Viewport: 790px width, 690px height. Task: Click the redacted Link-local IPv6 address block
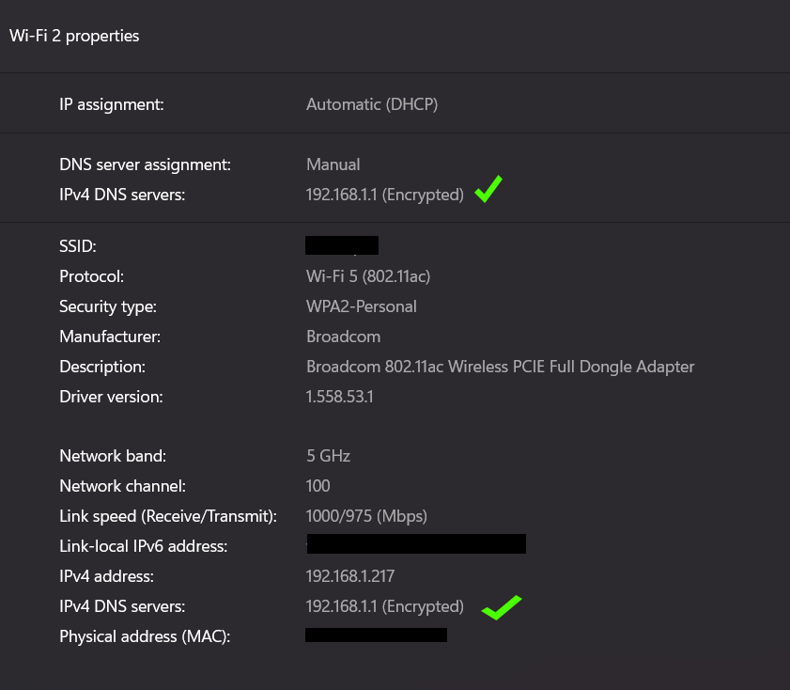(x=415, y=543)
